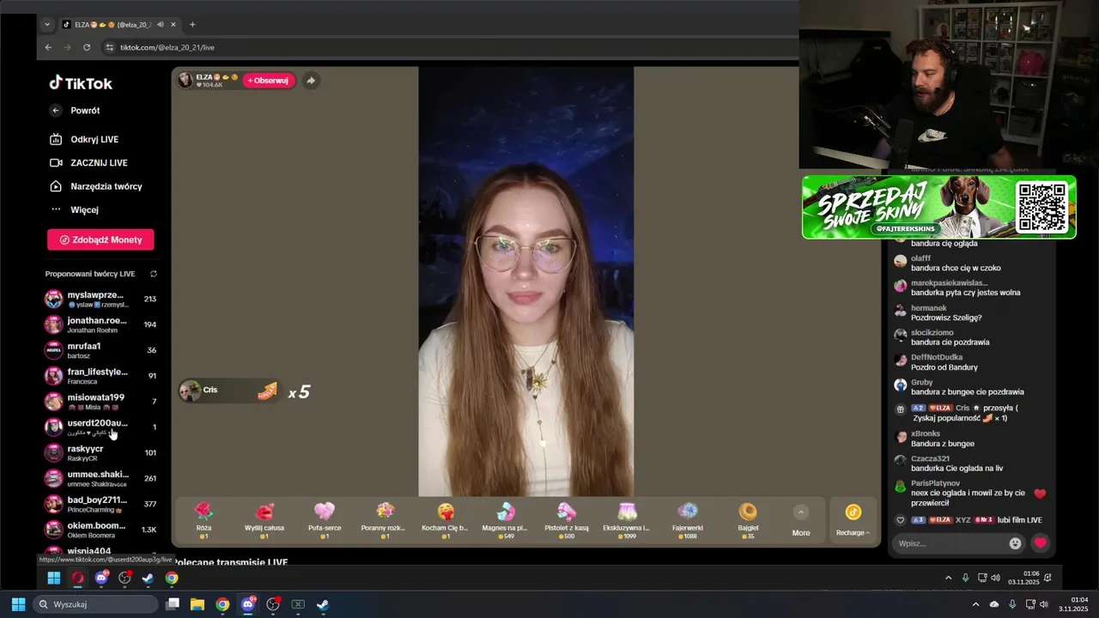
Task: Send the Fajerwerki gift
Action: coord(688,520)
